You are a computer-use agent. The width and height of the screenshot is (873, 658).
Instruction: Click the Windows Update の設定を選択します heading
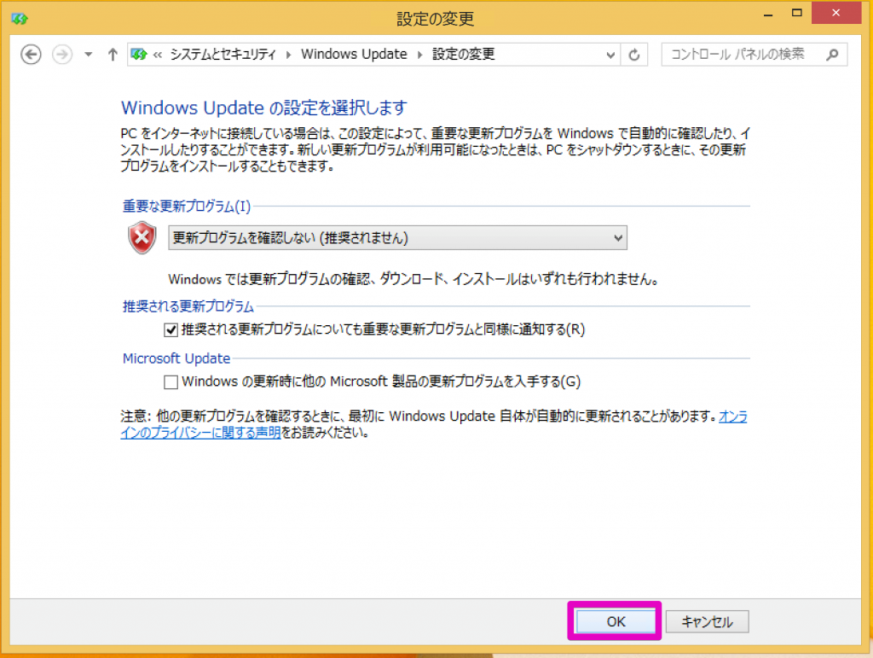pyautogui.click(x=264, y=108)
